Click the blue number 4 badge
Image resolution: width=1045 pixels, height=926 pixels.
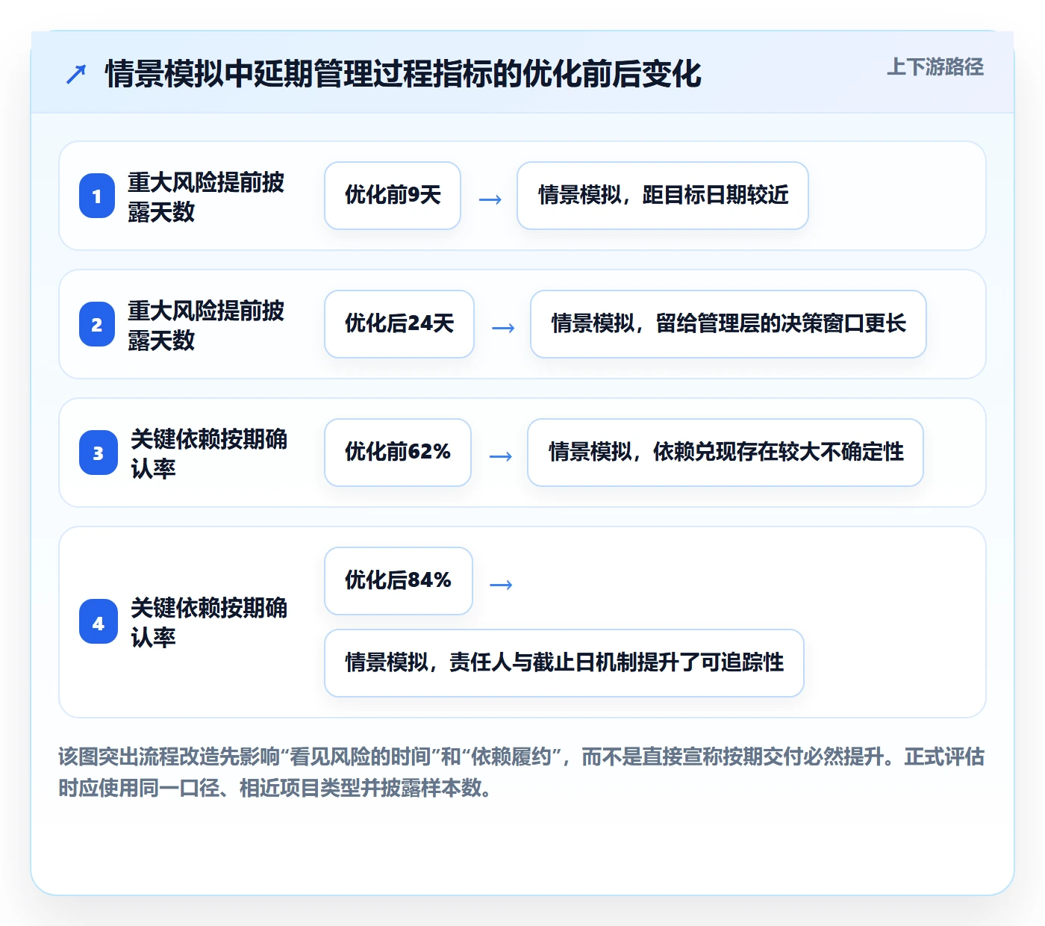point(99,622)
